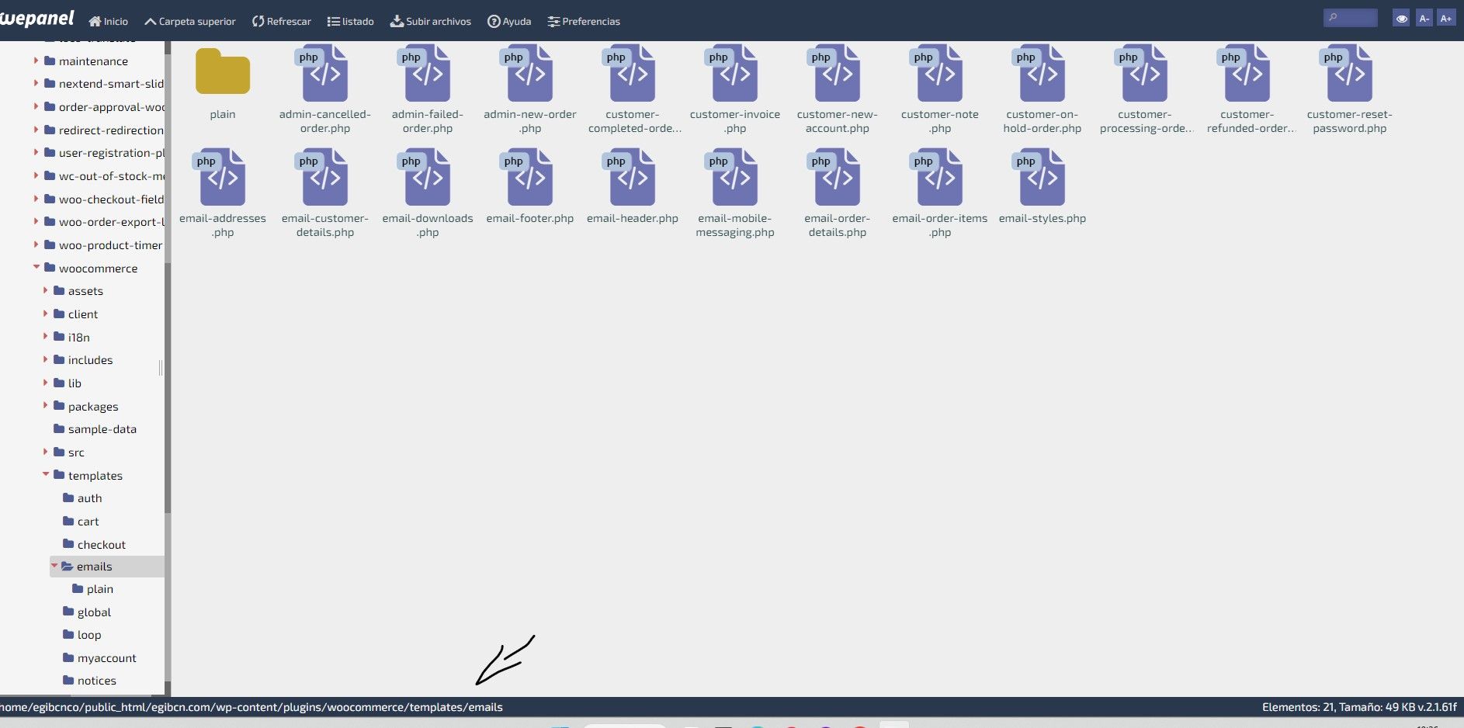1464x728 pixels.
Task: Open the plain folder icon in file grid
Action: 223,71
